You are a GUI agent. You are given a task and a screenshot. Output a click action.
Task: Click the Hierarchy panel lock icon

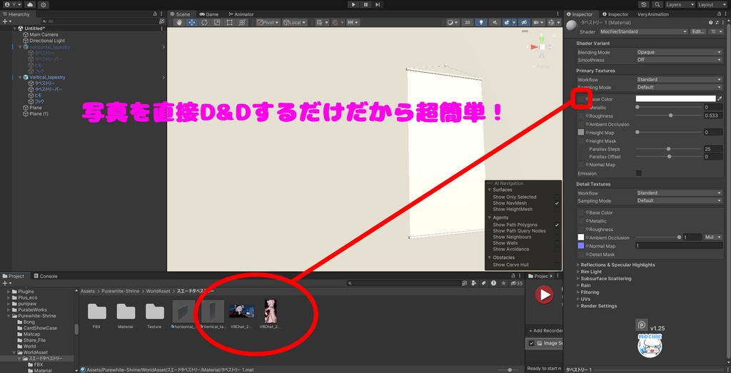155,14
